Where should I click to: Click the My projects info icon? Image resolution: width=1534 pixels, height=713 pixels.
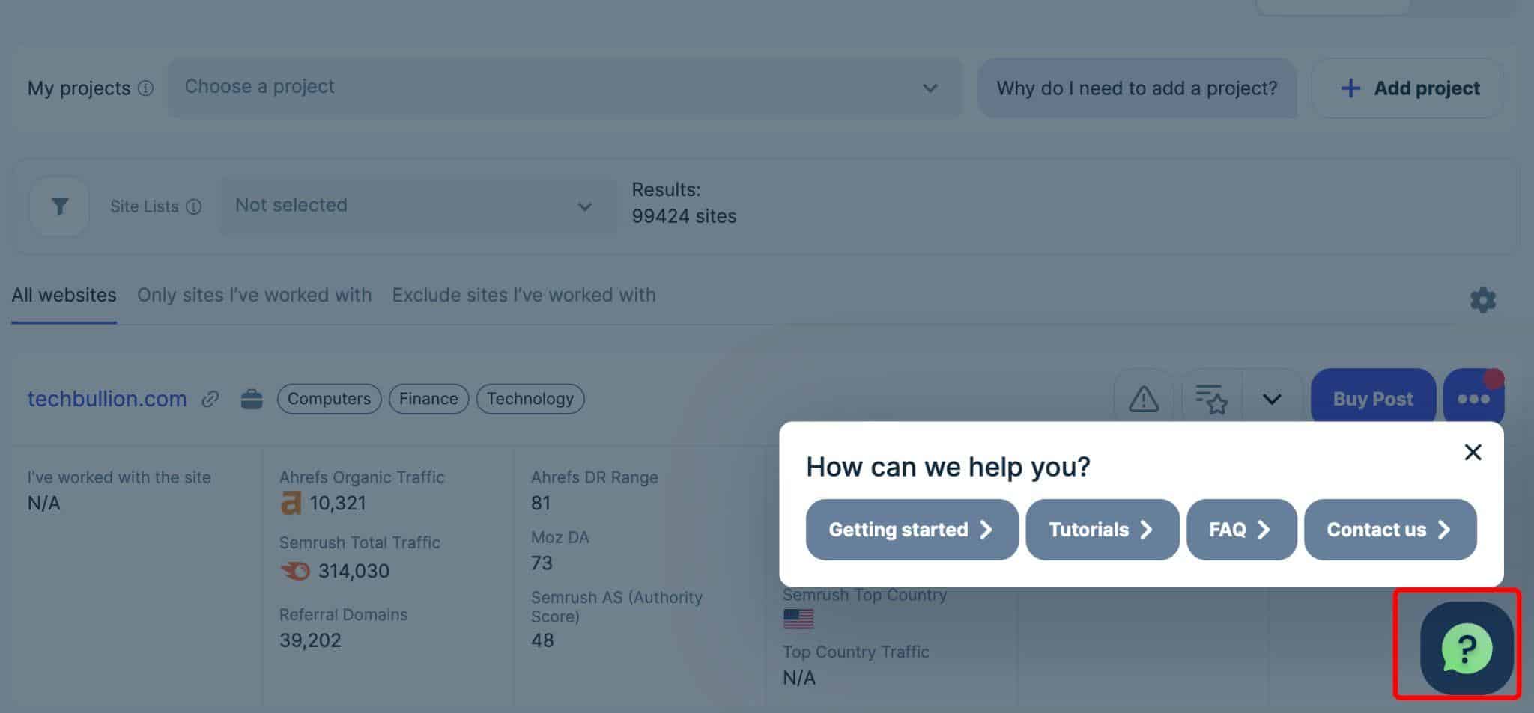pyautogui.click(x=146, y=88)
